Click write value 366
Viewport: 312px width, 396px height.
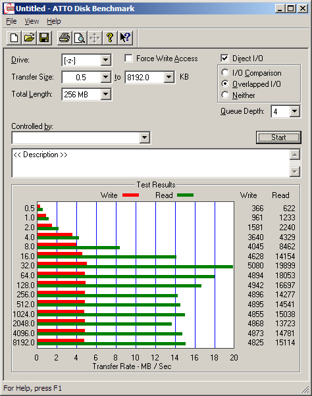pos(257,209)
